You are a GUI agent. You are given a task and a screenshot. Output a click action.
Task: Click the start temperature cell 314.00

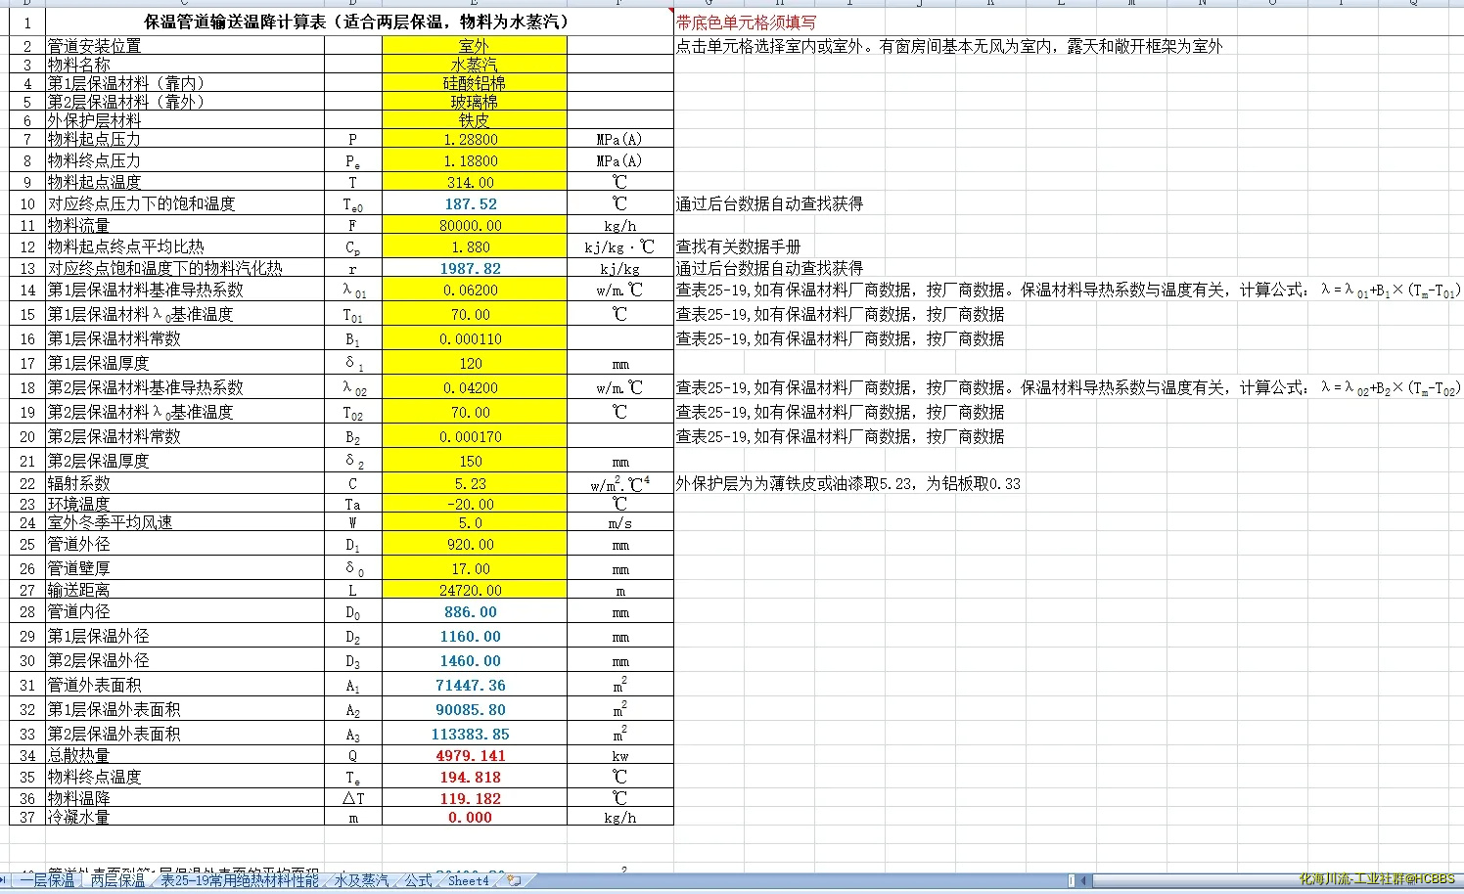tap(475, 182)
